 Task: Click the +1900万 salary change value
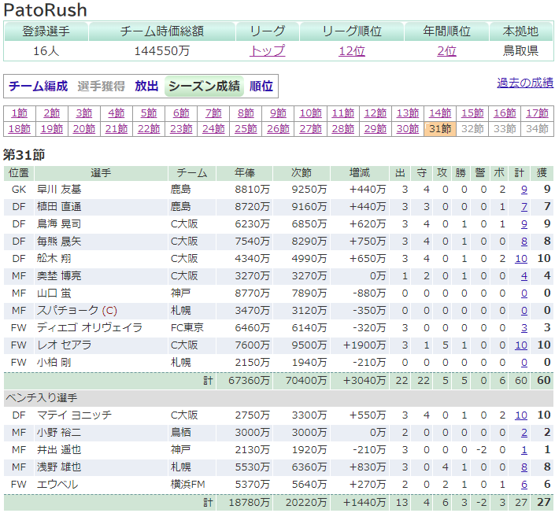tap(364, 345)
